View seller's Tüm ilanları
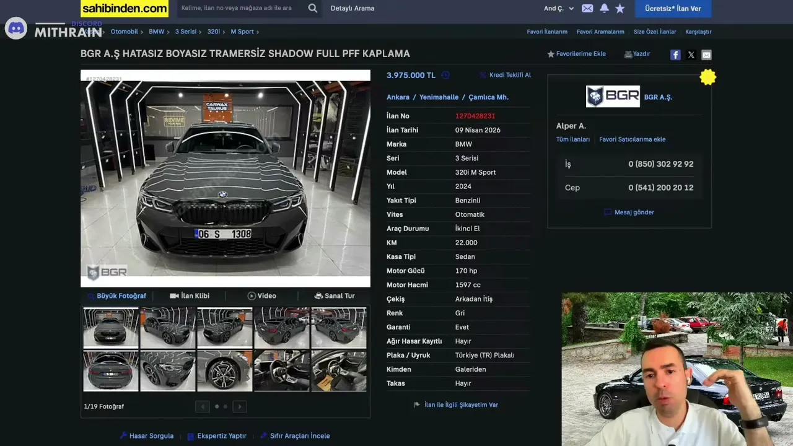The height and width of the screenshot is (446, 793). point(573,139)
